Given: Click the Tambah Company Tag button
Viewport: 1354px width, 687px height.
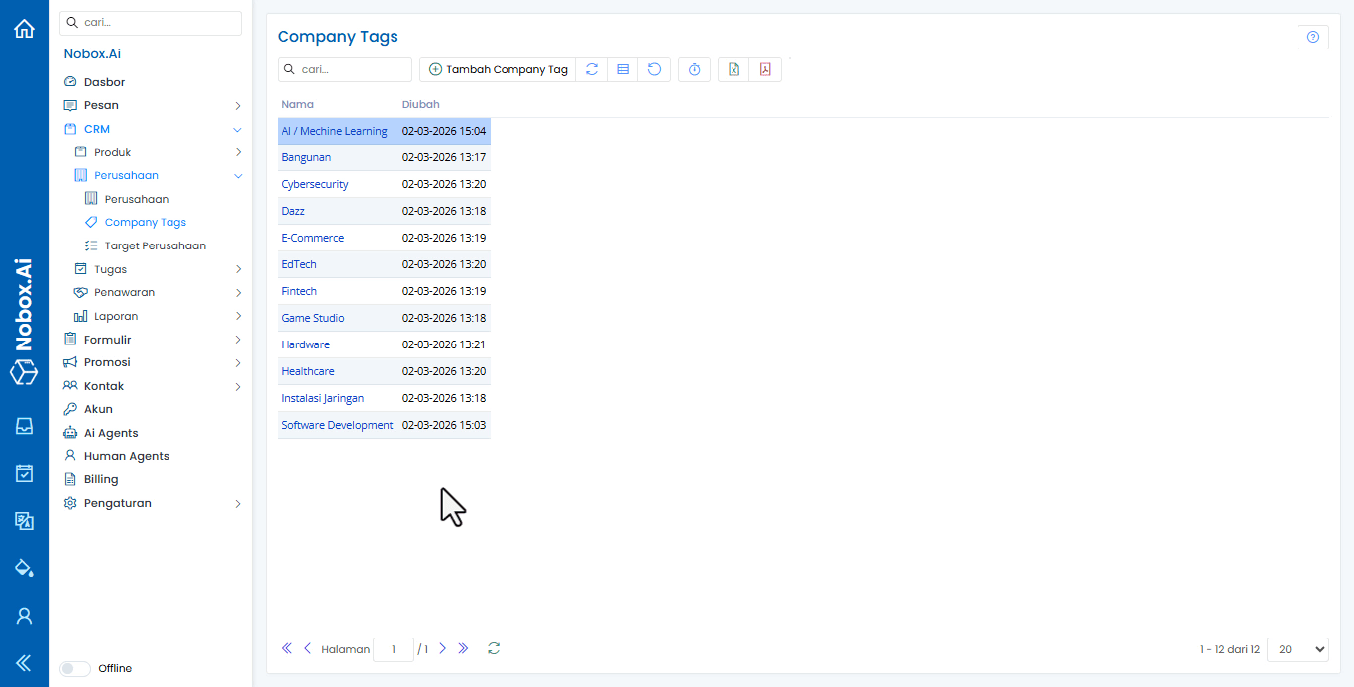Looking at the screenshot, I should click(498, 69).
